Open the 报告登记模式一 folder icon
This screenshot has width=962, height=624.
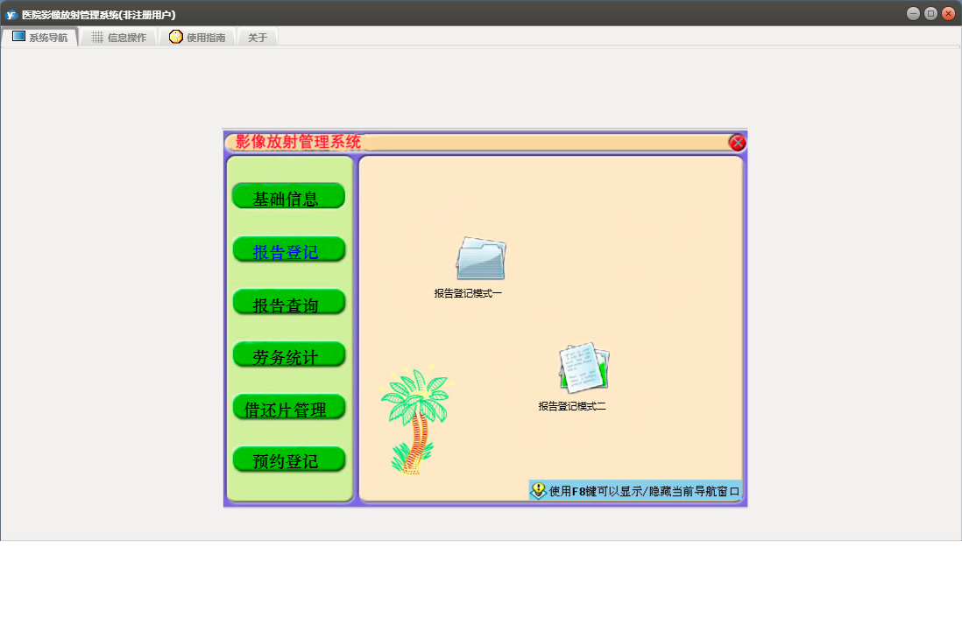[x=480, y=259]
